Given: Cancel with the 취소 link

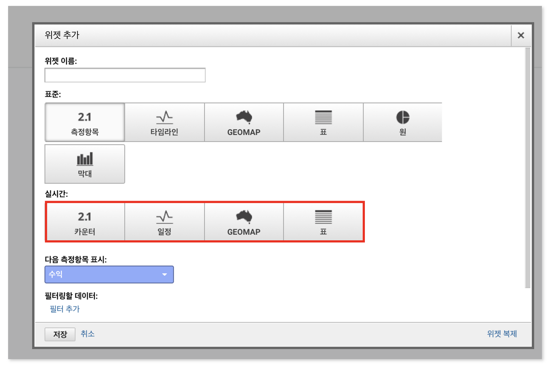Looking at the screenshot, I should tap(88, 334).
